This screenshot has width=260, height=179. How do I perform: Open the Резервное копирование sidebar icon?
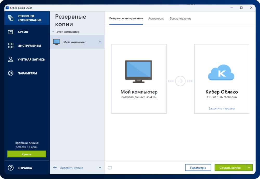11,18
